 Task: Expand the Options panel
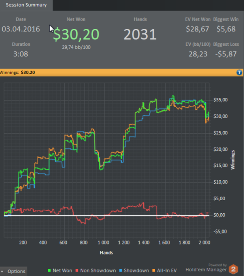pos(13,271)
